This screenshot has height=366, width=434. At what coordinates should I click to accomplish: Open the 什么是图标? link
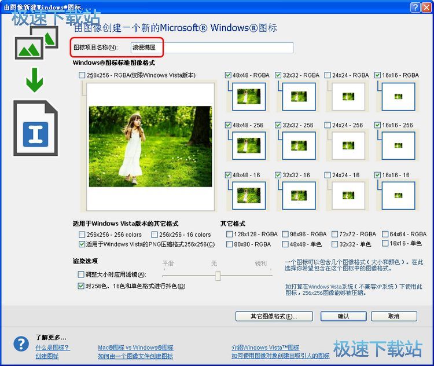point(53,347)
